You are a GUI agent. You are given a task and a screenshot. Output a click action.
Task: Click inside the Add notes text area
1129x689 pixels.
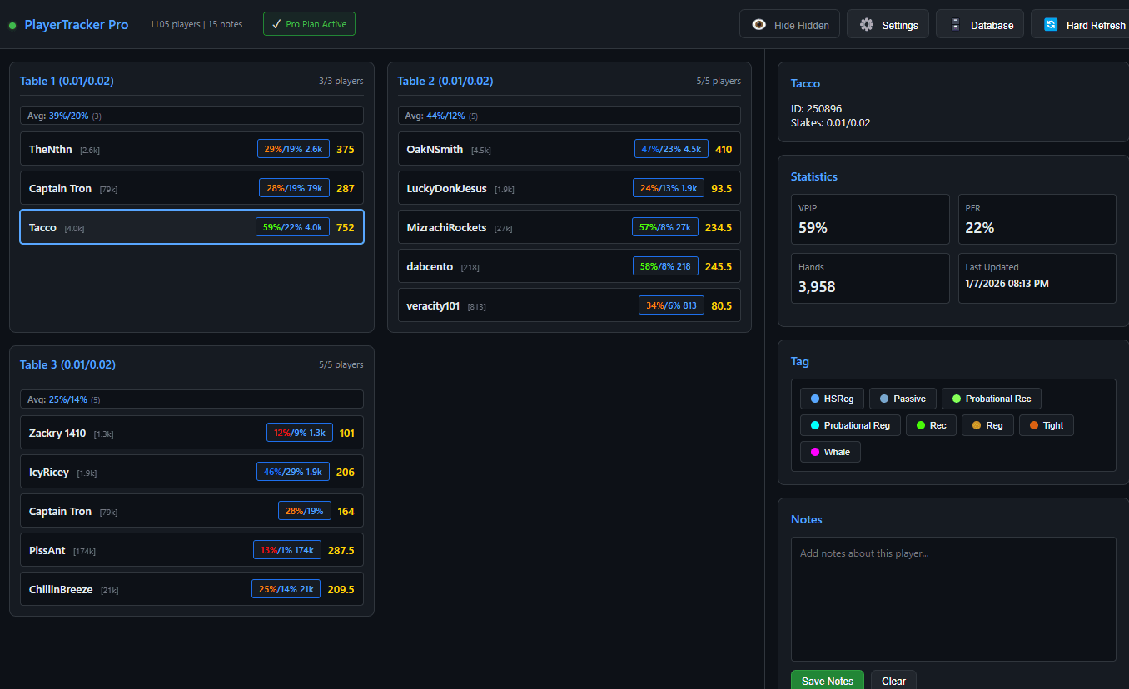[x=952, y=597]
